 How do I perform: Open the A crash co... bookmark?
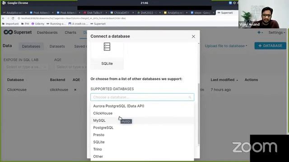pyautogui.click(x=78, y=24)
